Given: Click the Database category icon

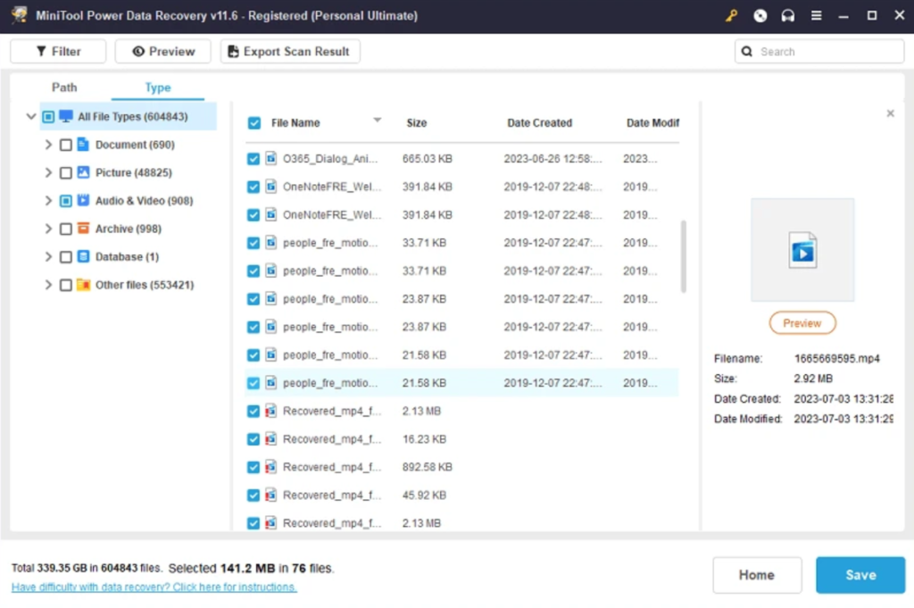Looking at the screenshot, I should click(83, 257).
